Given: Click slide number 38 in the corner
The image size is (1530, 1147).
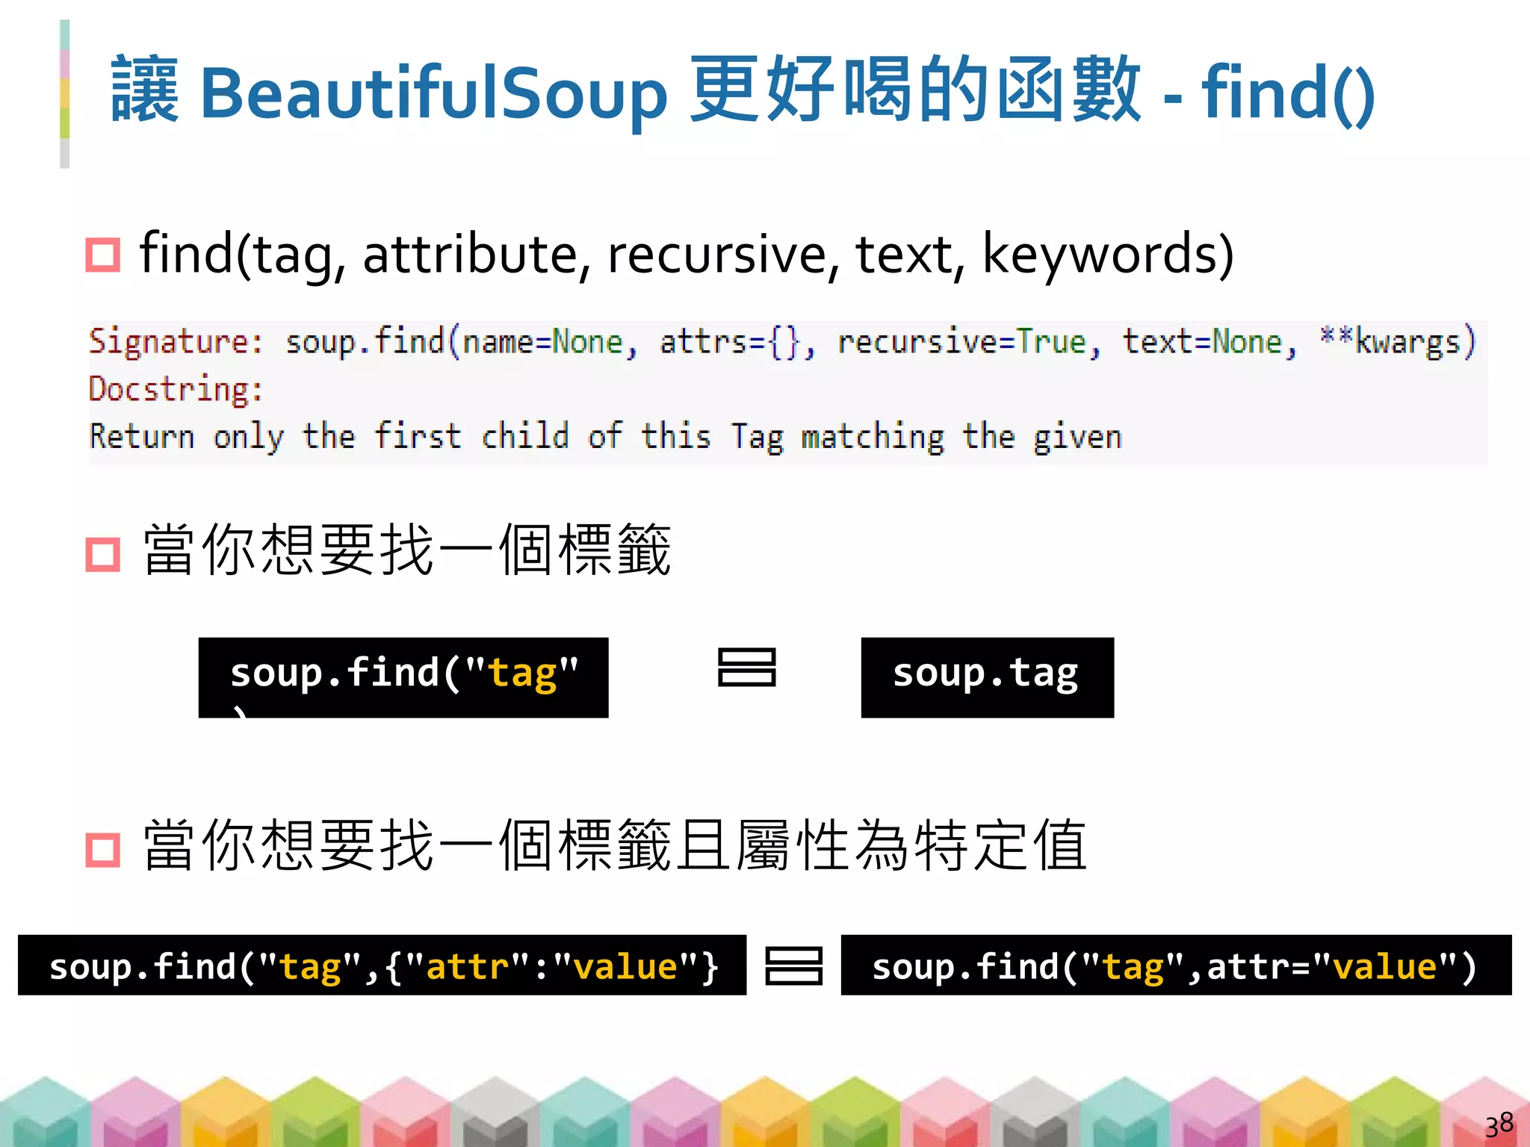Looking at the screenshot, I should (x=1499, y=1124).
